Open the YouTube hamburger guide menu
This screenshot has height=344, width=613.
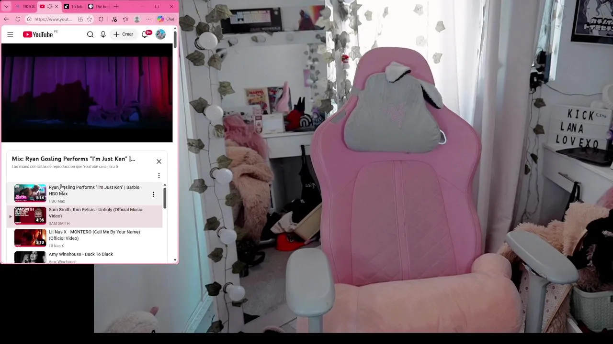pos(10,34)
